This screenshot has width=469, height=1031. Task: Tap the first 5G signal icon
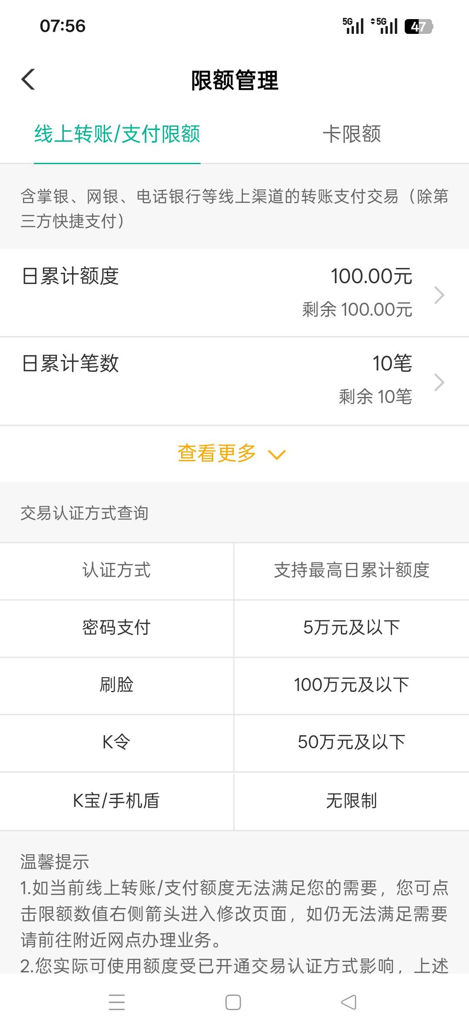(353, 26)
